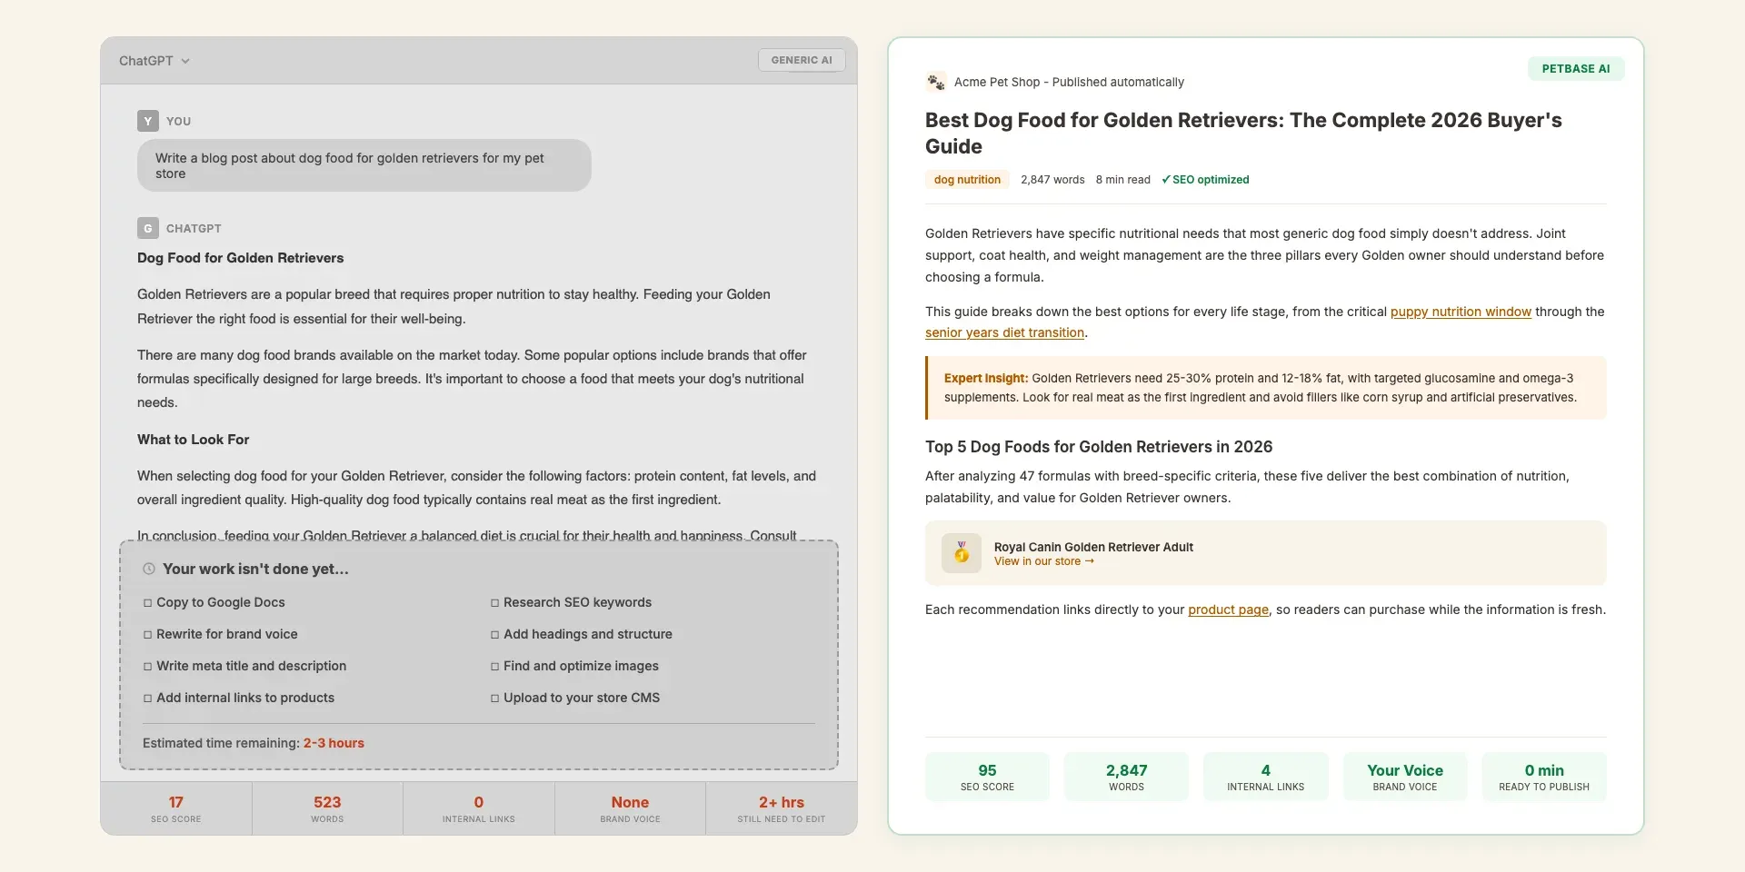Click the Your Voice brand voice stat card
Image resolution: width=1745 pixels, height=872 pixels.
click(1405, 777)
